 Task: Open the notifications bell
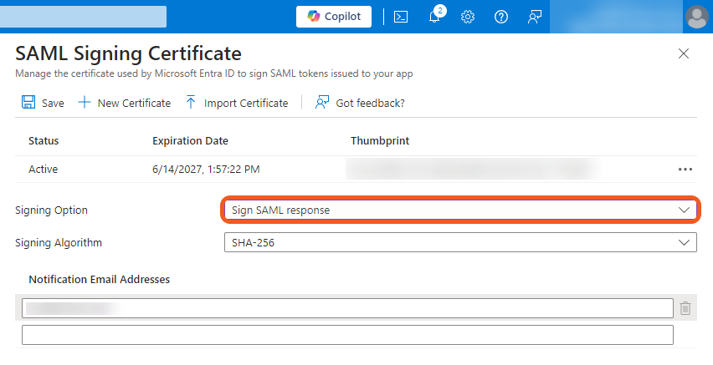point(434,17)
